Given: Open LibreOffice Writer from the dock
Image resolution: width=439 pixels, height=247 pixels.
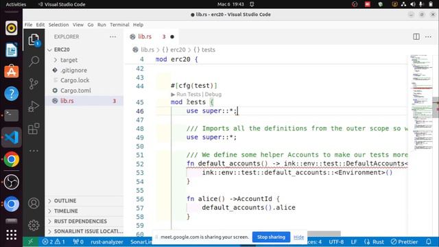Looking at the screenshot, I should [12, 50].
